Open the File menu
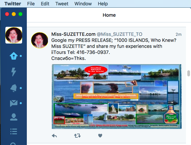 (31, 4)
